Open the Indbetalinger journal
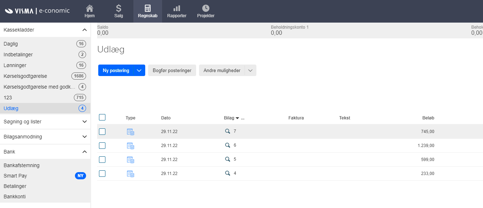Screen dimensions: 483x208 [45, 55]
